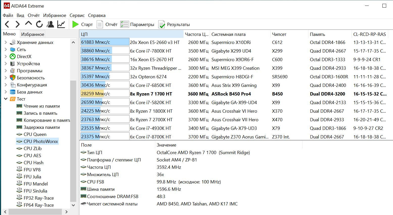
Task: Expand the Программы tree node
Action: 6,71
